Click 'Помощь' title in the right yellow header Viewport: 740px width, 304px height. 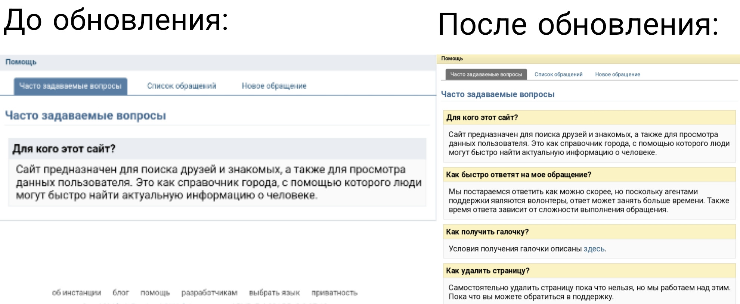(x=452, y=59)
